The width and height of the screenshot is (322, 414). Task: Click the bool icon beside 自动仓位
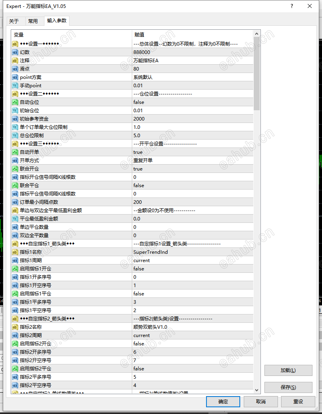pos(15,102)
